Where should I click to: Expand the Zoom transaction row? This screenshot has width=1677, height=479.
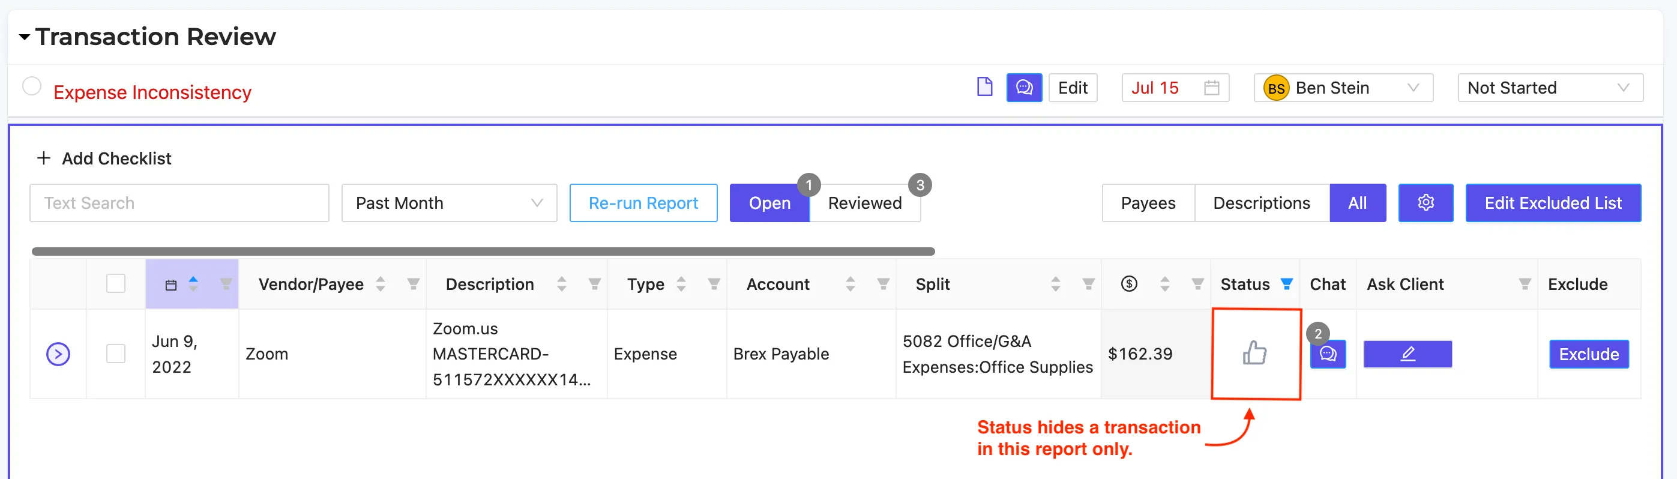(x=59, y=354)
